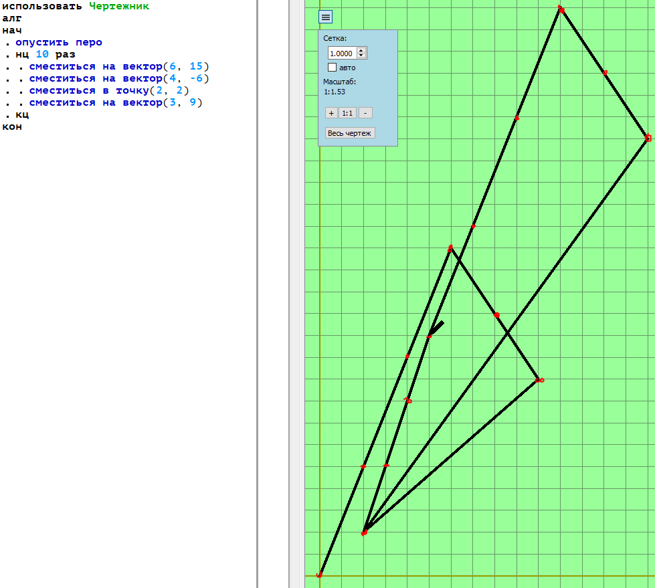
Task: Place cursor on the 'нач' line
Action: click(11, 31)
